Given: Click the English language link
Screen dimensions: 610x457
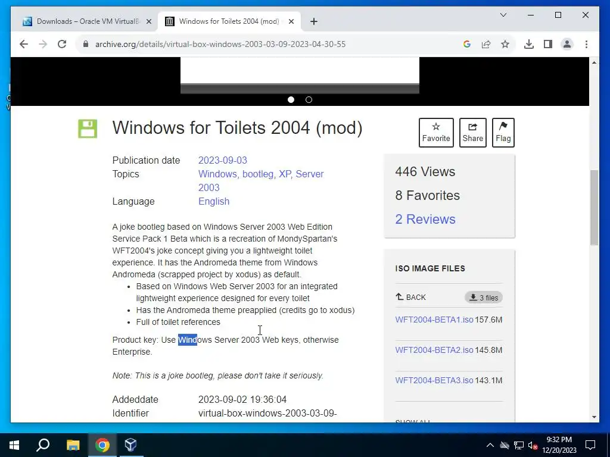Looking at the screenshot, I should tap(214, 201).
